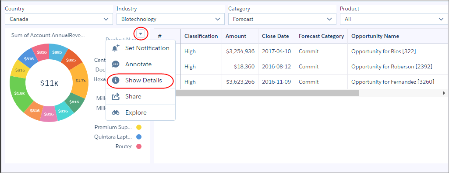449x173 pixels.
Task: Choose Set Notification from the menu
Action: tap(141, 48)
